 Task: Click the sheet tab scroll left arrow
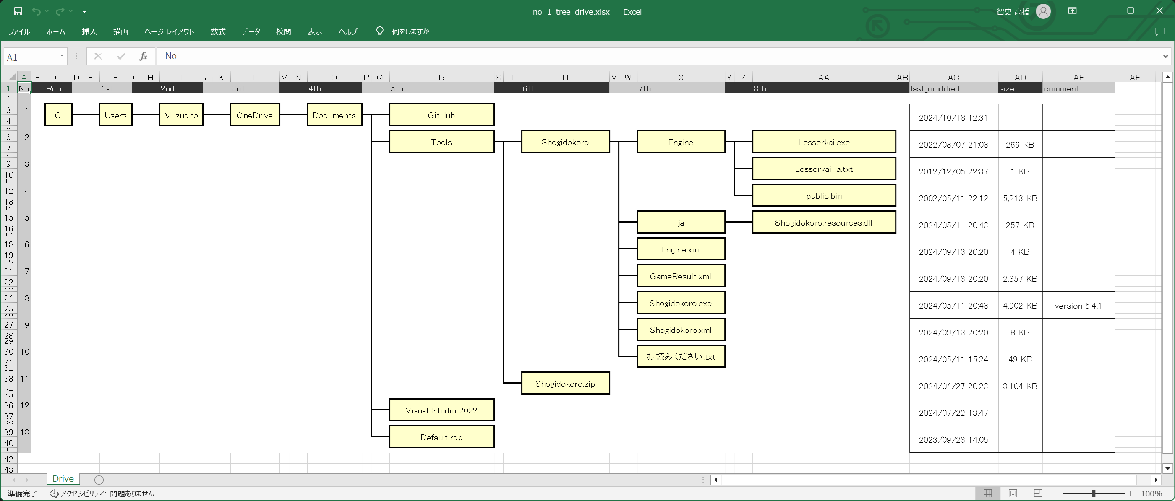tap(14, 480)
